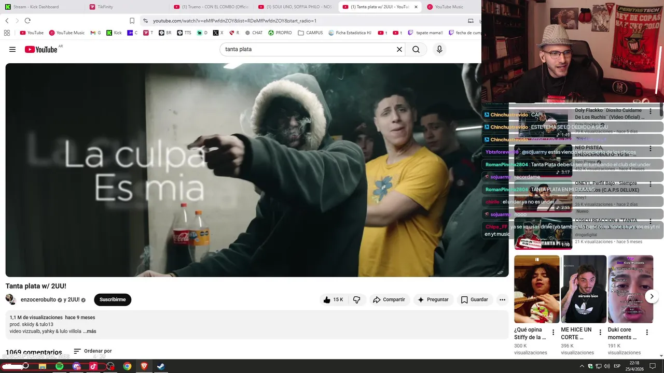Image resolution: width=664 pixels, height=373 pixels.
Task: Share the video with Compartir
Action: click(x=389, y=299)
